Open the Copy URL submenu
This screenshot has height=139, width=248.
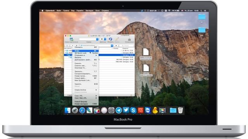click(85, 96)
